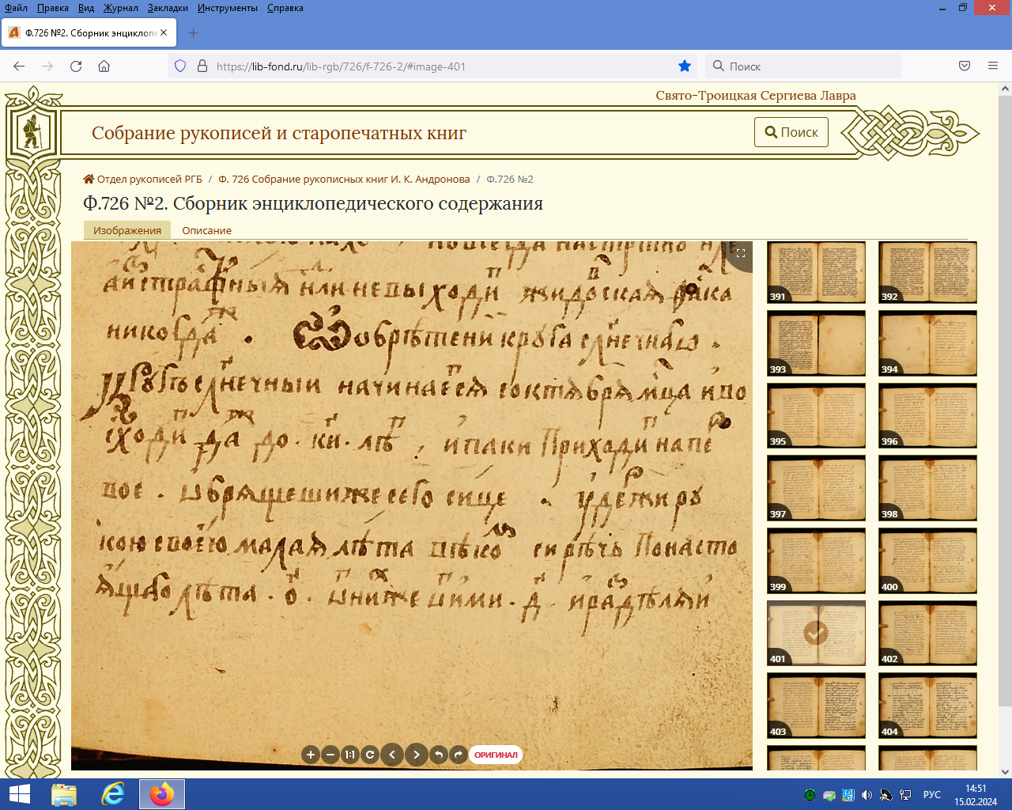This screenshot has height=810, width=1012.
Task: Open the Справка menu
Action: click(285, 8)
